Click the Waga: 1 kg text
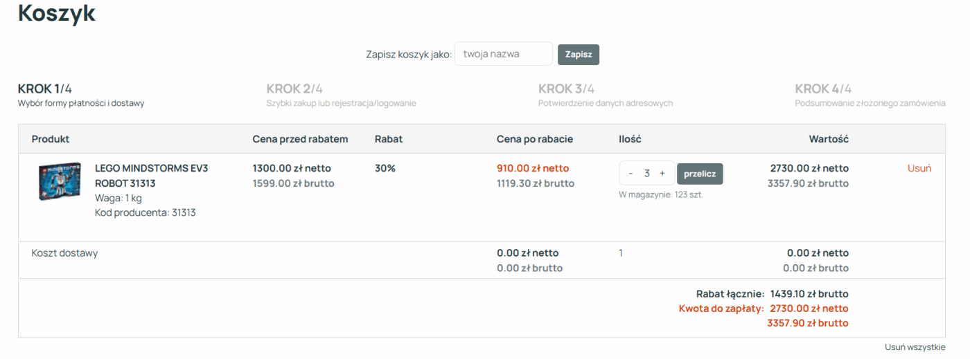The height and width of the screenshot is (359, 970). [118, 198]
